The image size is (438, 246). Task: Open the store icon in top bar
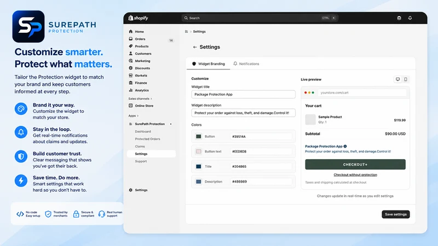[x=399, y=18]
